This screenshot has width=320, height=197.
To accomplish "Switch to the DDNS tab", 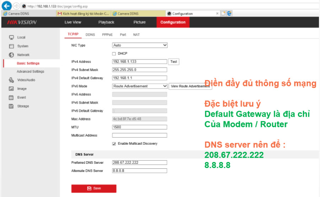I will pyautogui.click(x=90, y=35).
